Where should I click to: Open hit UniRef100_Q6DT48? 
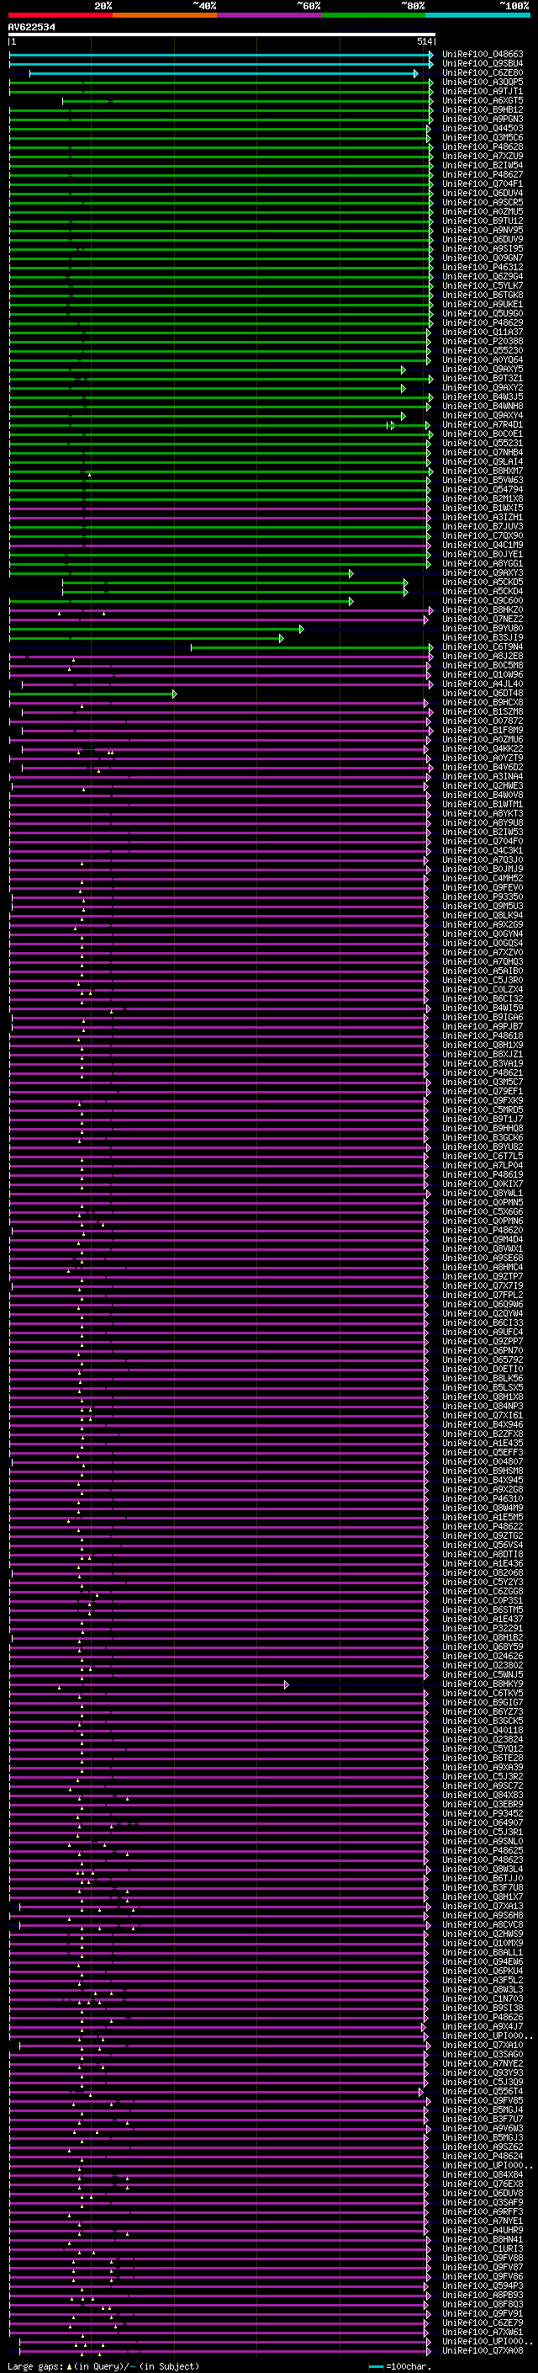pos(483,694)
